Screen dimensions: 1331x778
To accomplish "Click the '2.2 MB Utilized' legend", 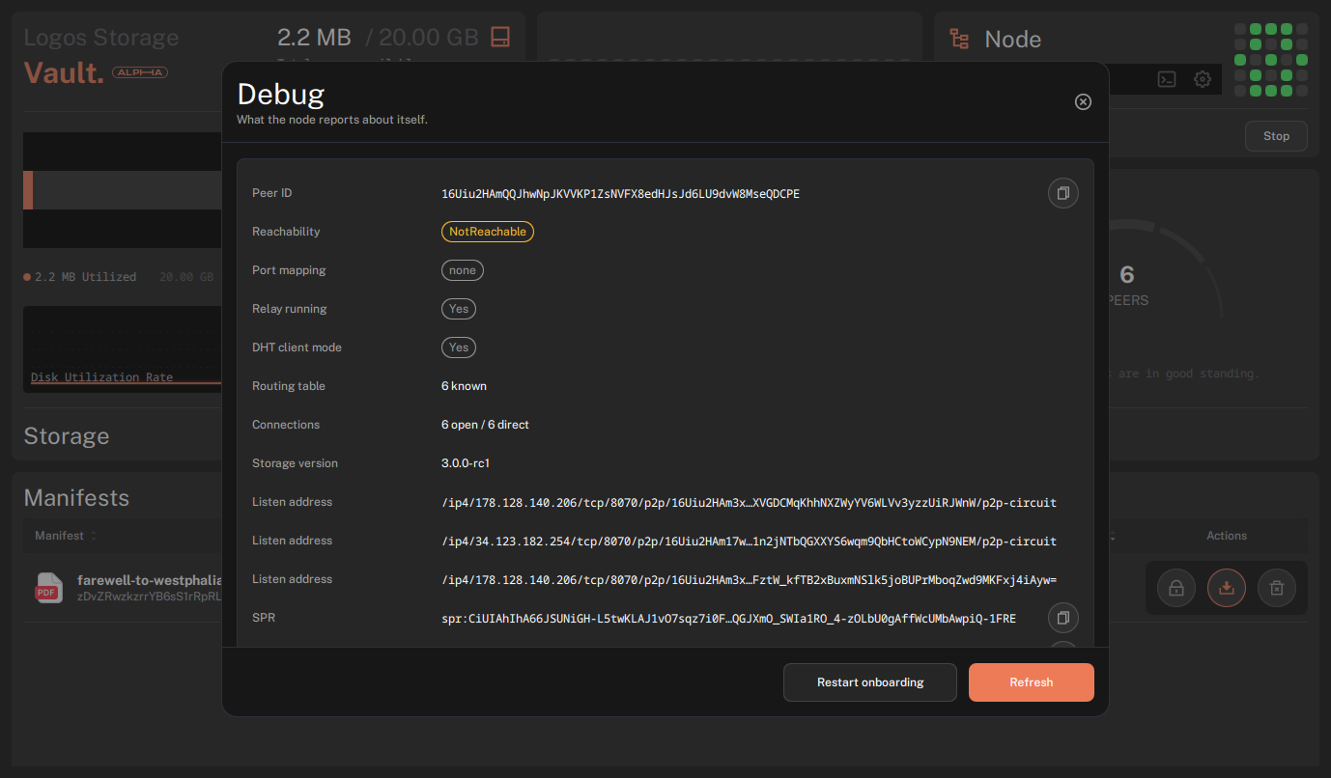I will (x=80, y=277).
